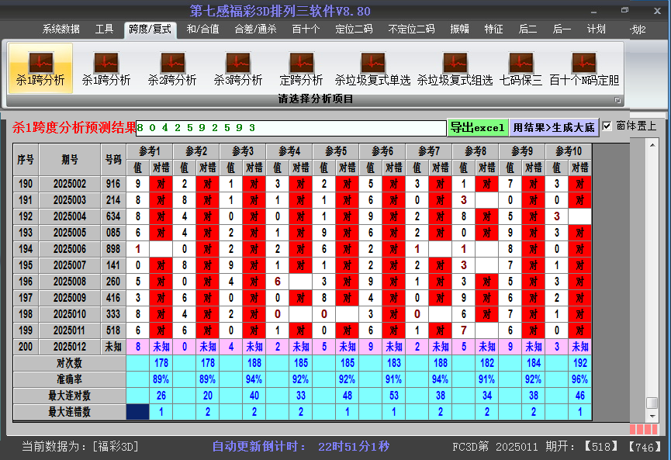
Task: Click the 序号 cell 195
Action: [26, 265]
